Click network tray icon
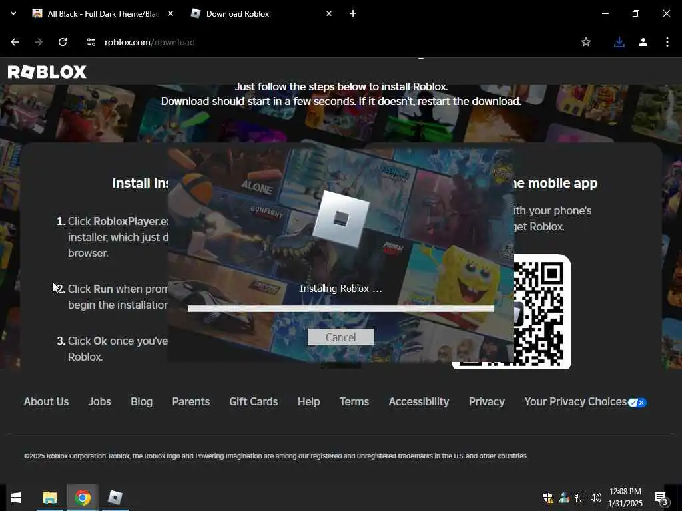This screenshot has height=511, width=682. coord(580,498)
